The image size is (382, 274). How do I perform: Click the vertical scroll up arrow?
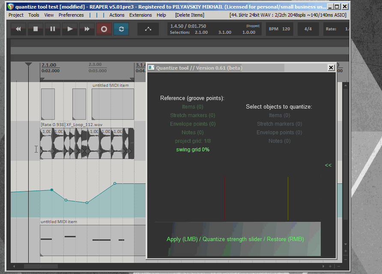pos(346,85)
